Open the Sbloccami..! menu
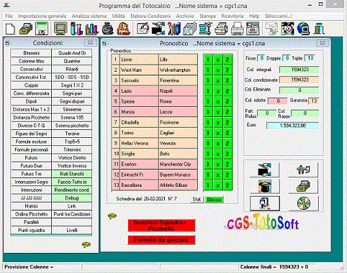The width and height of the screenshot is (347, 273). coord(279,16)
